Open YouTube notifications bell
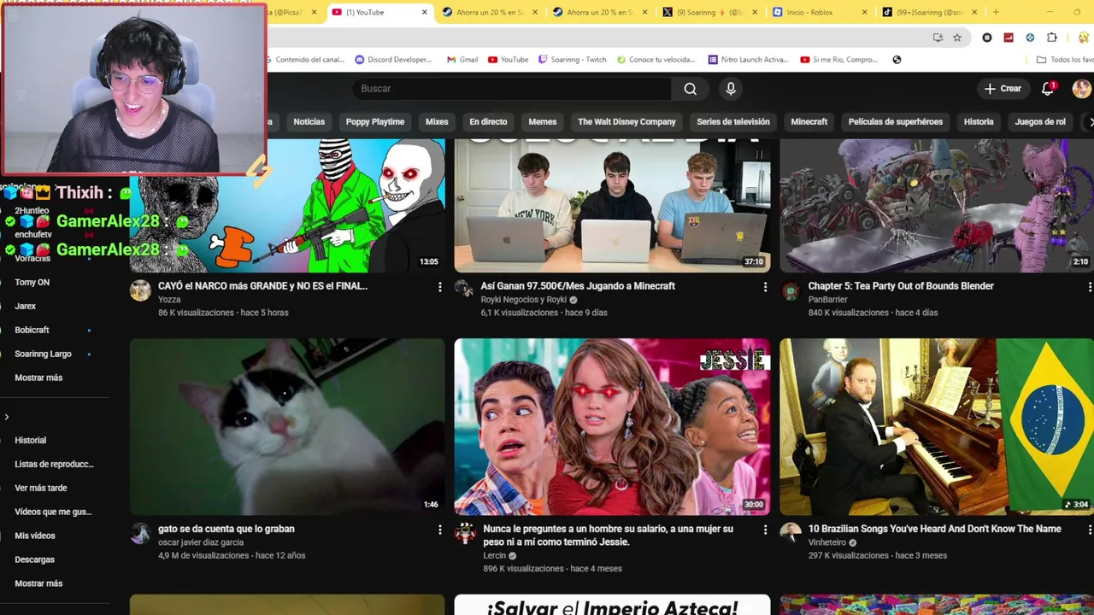This screenshot has height=615, width=1094. 1048,89
